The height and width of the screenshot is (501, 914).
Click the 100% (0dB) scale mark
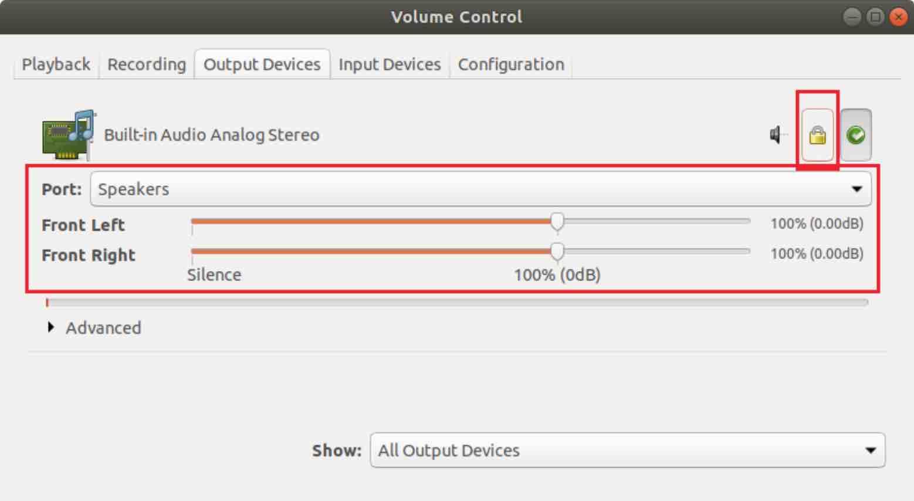(x=557, y=275)
